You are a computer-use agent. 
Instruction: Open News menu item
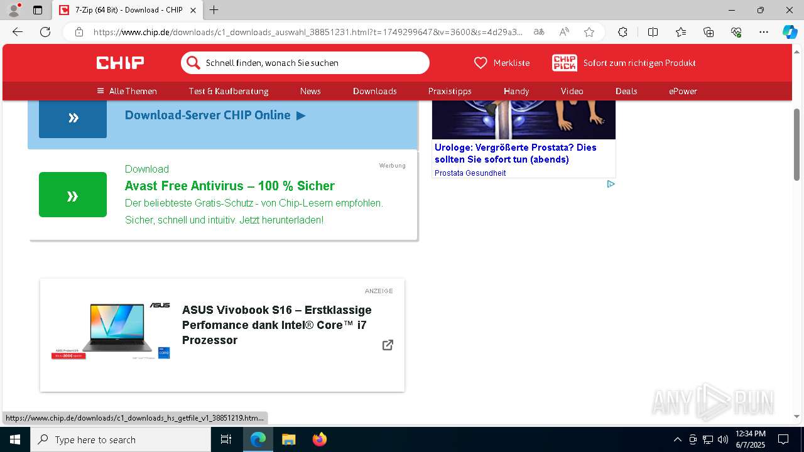coord(310,91)
